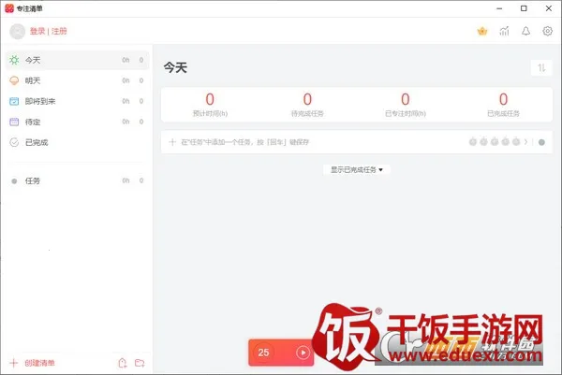The width and height of the screenshot is (562, 375).
Task: Click the user avatar icon
Action: 17,31
